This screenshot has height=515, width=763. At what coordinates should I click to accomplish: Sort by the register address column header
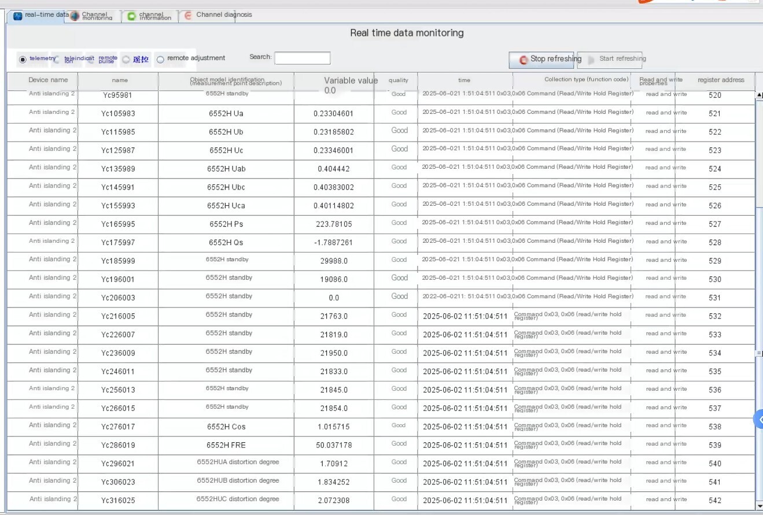(720, 80)
